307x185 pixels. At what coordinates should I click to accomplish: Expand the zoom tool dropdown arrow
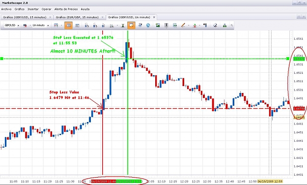coord(117,26)
